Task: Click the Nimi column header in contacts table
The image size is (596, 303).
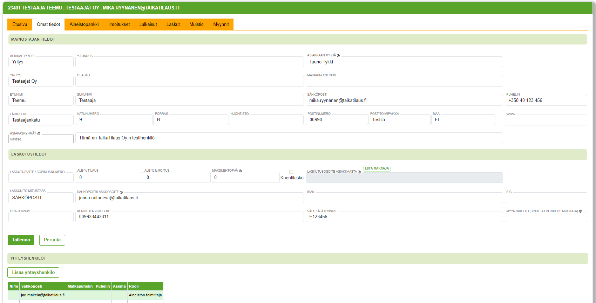Action: (14, 286)
